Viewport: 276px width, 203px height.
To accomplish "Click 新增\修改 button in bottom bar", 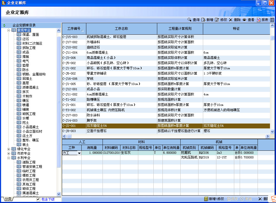I will tap(214, 199).
